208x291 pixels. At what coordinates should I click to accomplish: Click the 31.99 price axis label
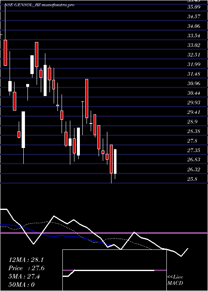(x=194, y=64)
